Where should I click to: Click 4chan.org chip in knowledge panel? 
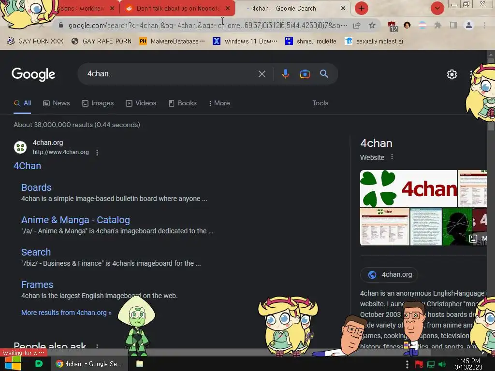(389, 274)
